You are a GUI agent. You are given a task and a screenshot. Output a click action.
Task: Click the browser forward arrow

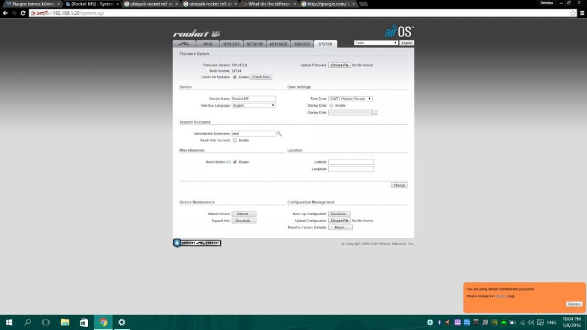(x=14, y=13)
